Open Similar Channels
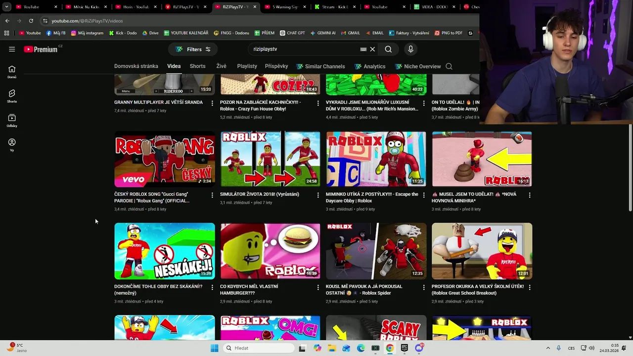This screenshot has height=356, width=633. click(x=320, y=66)
